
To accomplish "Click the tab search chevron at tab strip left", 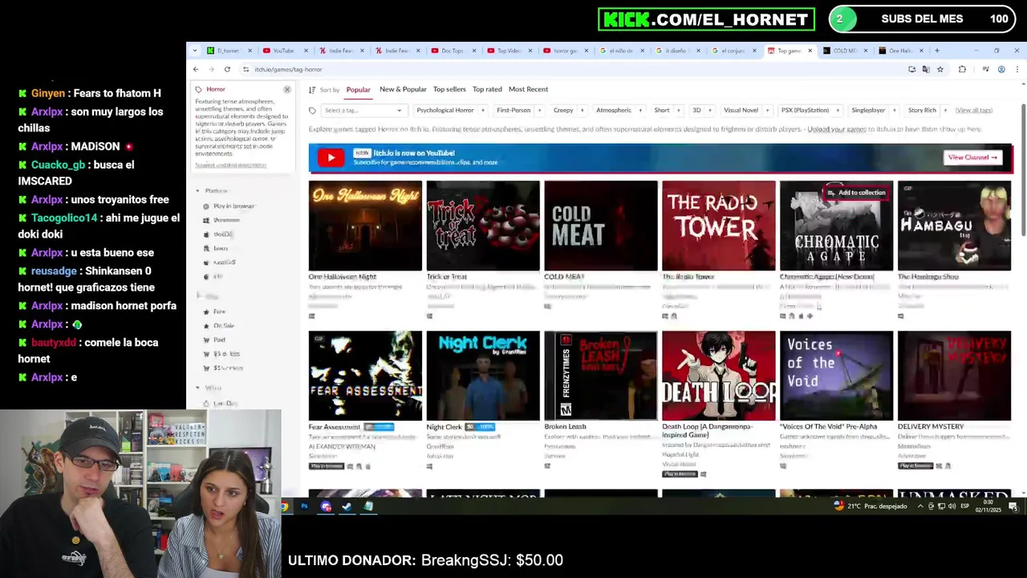I will pos(195,51).
